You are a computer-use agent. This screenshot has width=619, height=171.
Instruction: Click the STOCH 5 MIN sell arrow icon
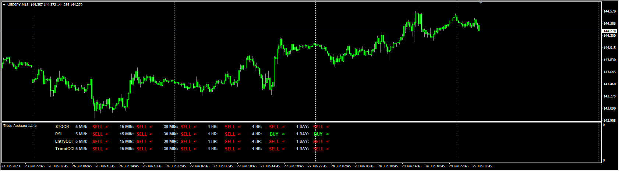(x=107, y=127)
